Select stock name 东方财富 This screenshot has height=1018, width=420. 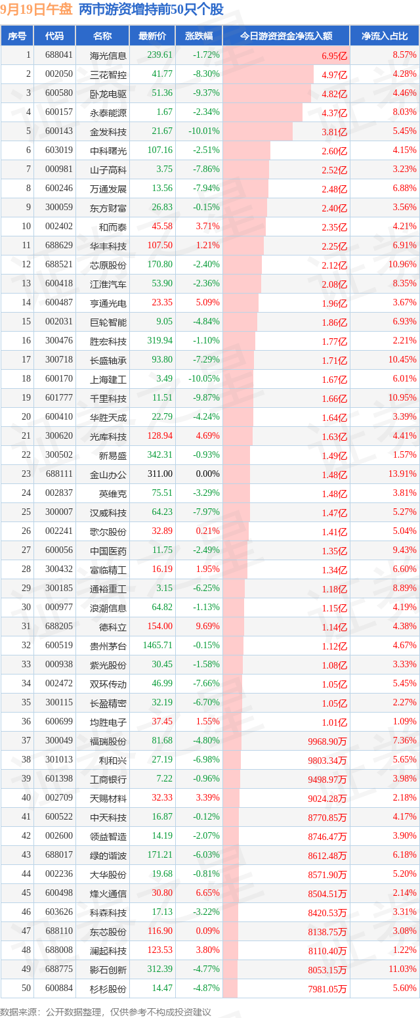click(x=108, y=208)
